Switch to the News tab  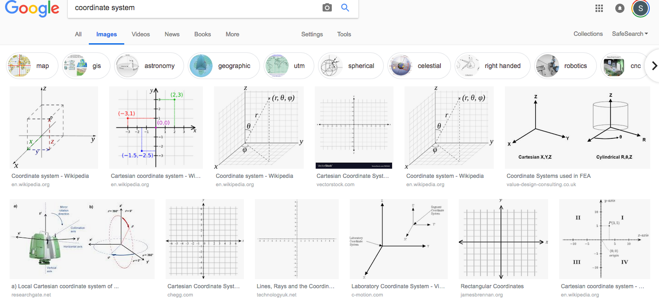tap(172, 34)
